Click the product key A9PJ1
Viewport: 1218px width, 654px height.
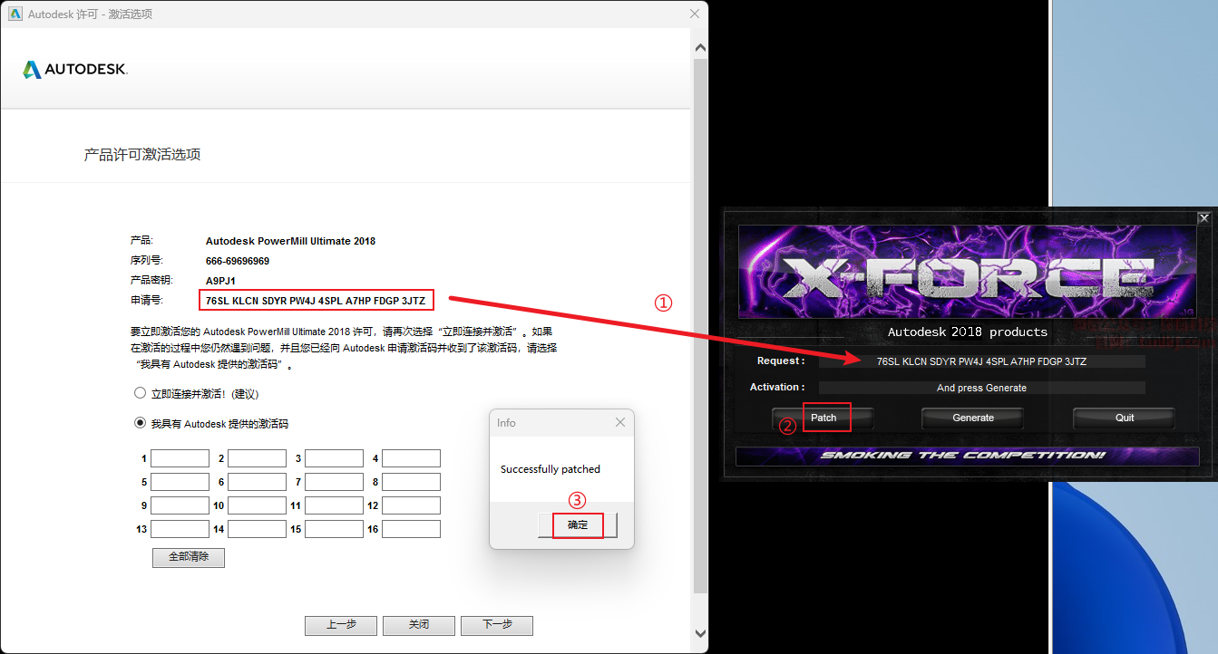(x=221, y=281)
